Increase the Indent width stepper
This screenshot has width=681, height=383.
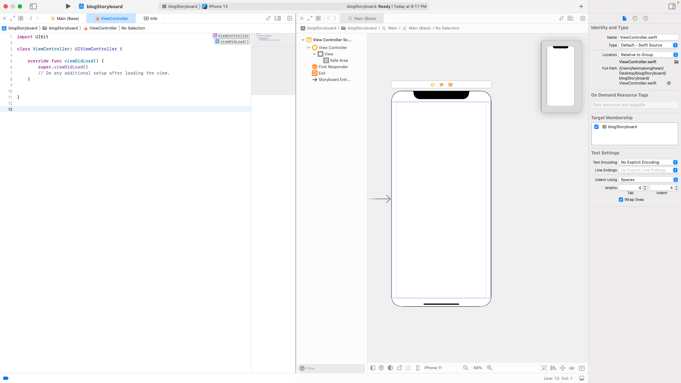coord(676,186)
